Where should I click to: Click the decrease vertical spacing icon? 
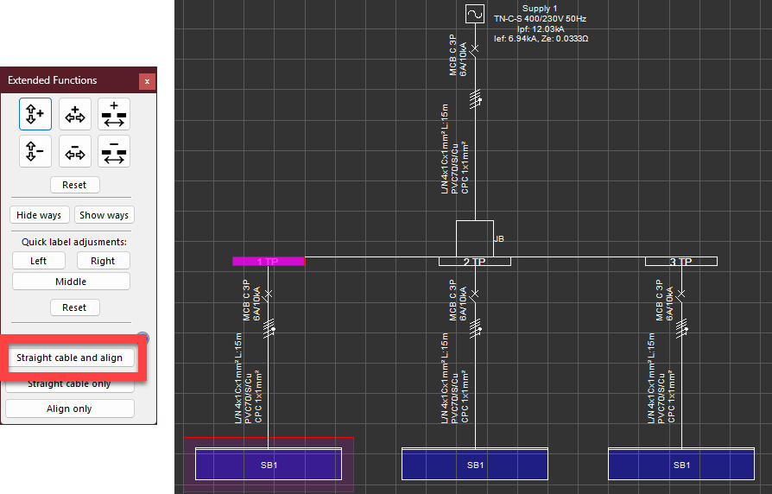(35, 151)
